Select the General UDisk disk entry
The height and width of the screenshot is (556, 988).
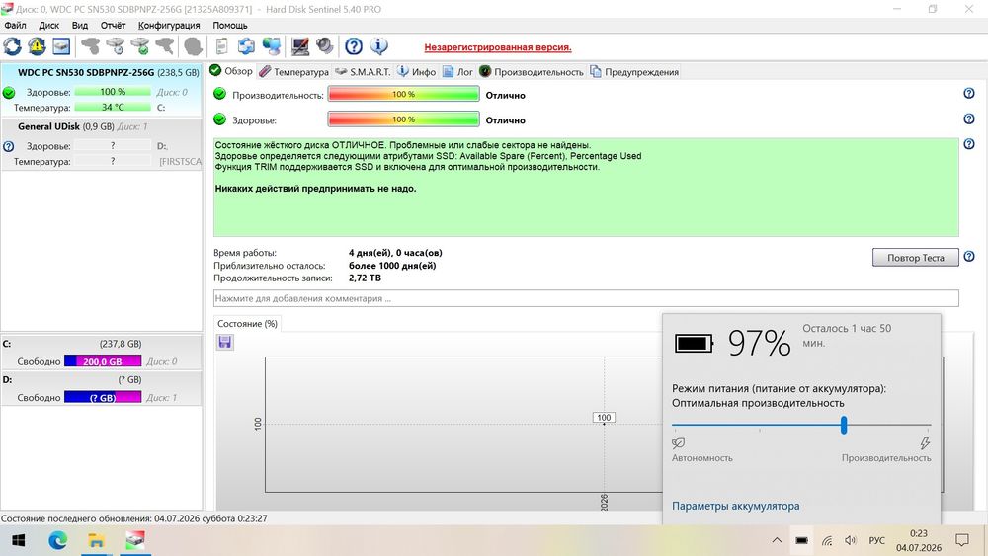coord(102,143)
